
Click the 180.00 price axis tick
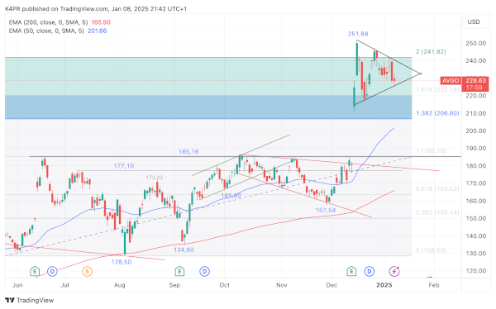pyautogui.click(x=476, y=166)
